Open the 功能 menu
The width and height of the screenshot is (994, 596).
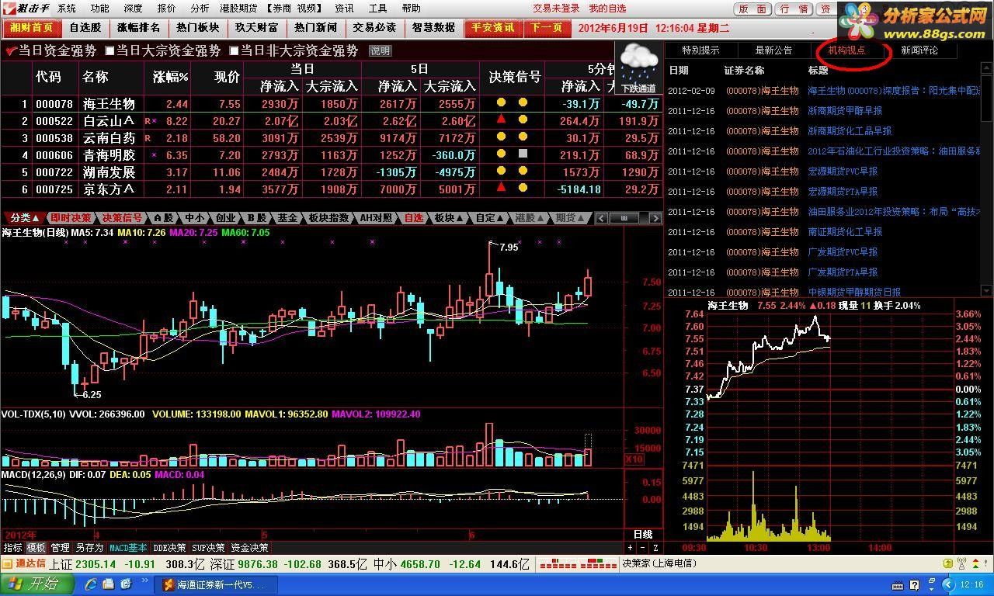point(99,8)
